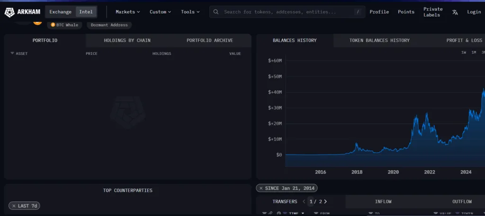This screenshot has height=216, width=485.
Task: Click the Dormant Address tag
Action: pos(109,25)
